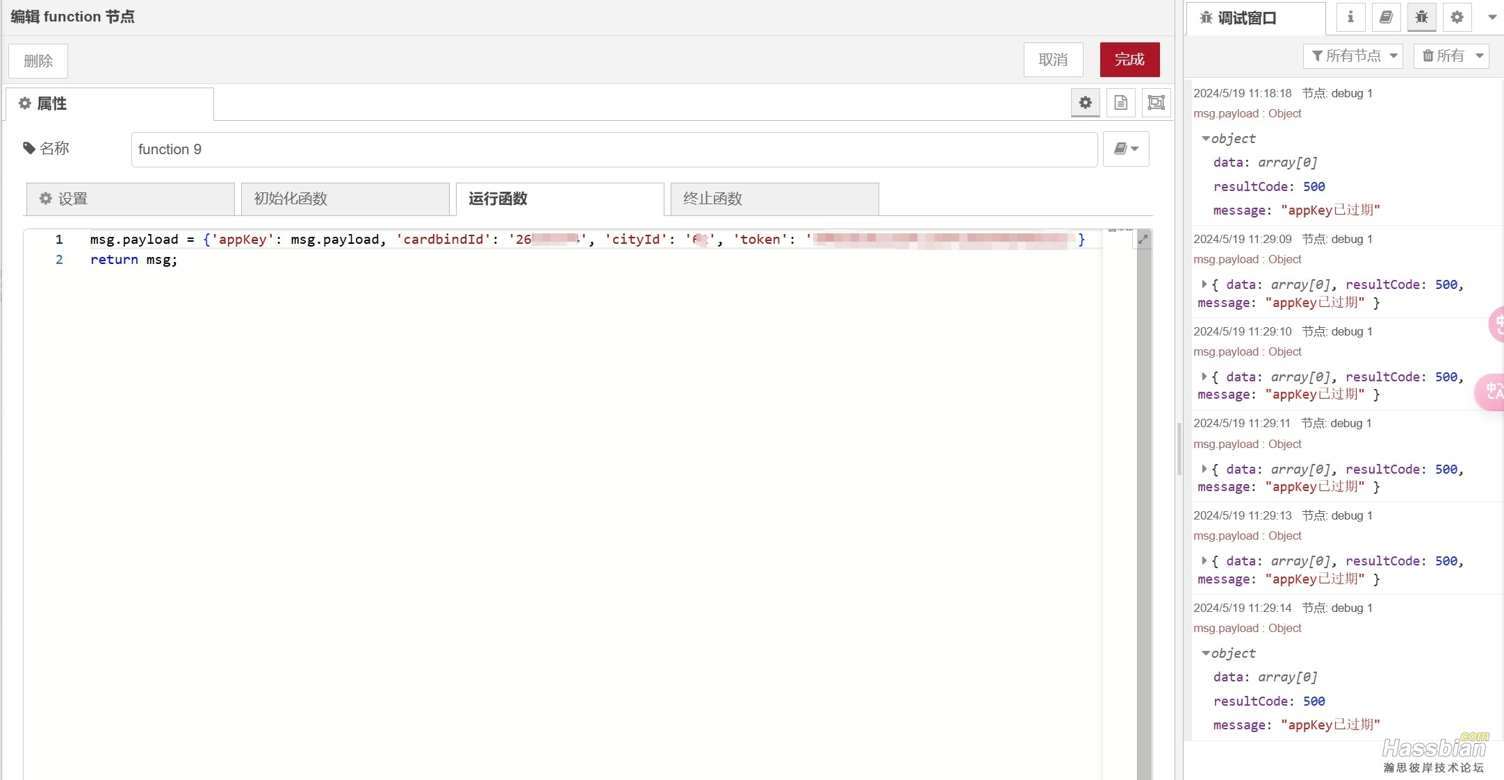Click the 所有 clear messages trash button
The width and height of the screenshot is (1504, 780).
point(1443,56)
